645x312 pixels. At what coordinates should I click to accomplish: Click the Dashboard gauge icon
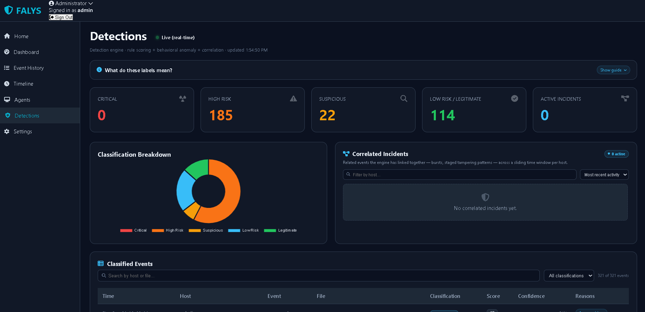[x=7, y=52]
